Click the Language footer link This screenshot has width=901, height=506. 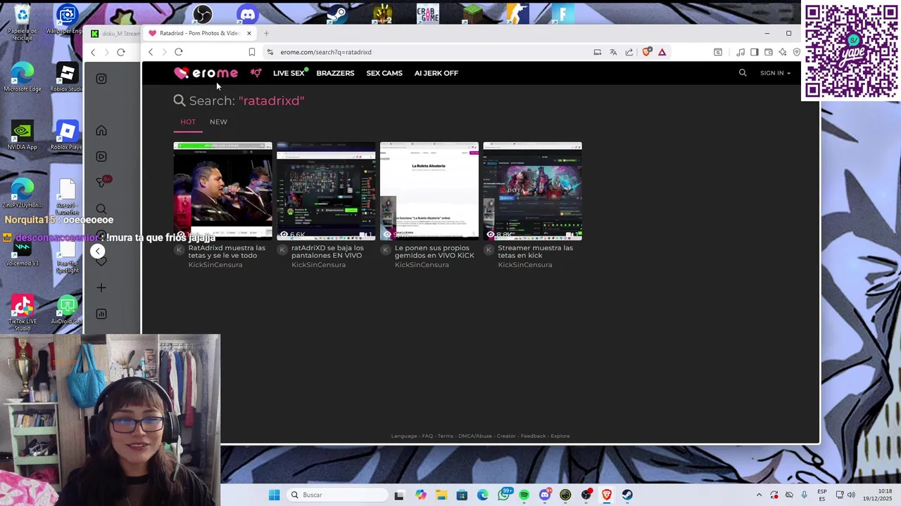[x=404, y=436]
